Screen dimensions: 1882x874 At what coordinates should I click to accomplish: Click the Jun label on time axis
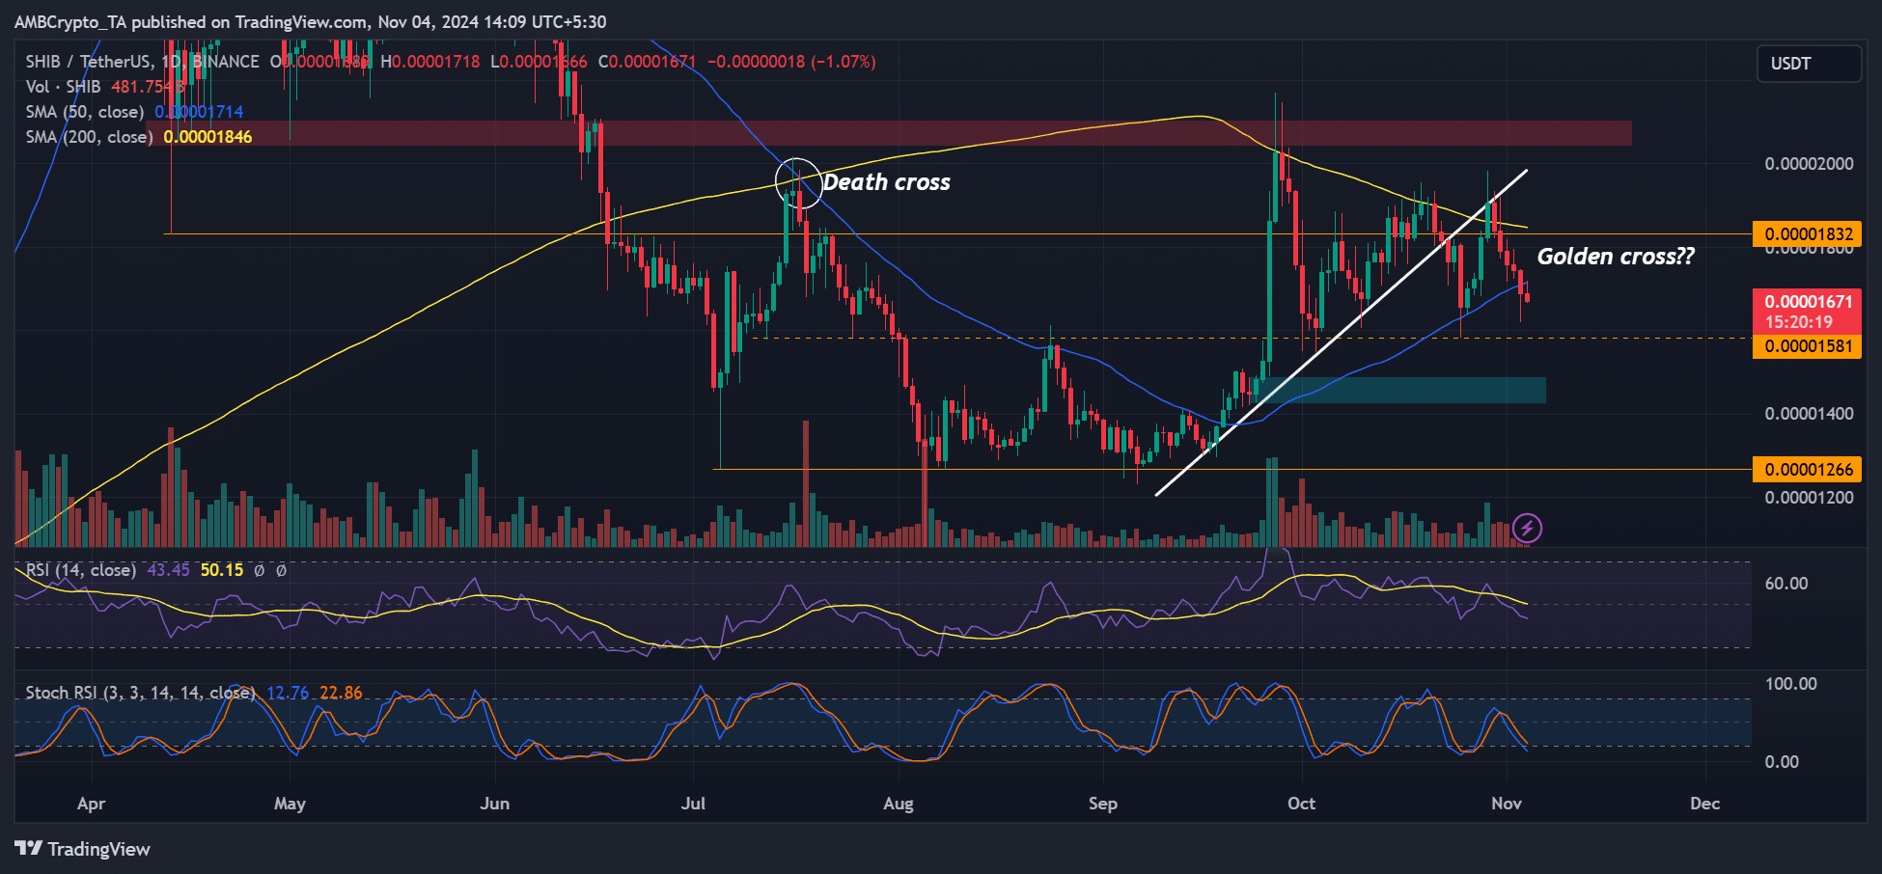[x=495, y=804]
